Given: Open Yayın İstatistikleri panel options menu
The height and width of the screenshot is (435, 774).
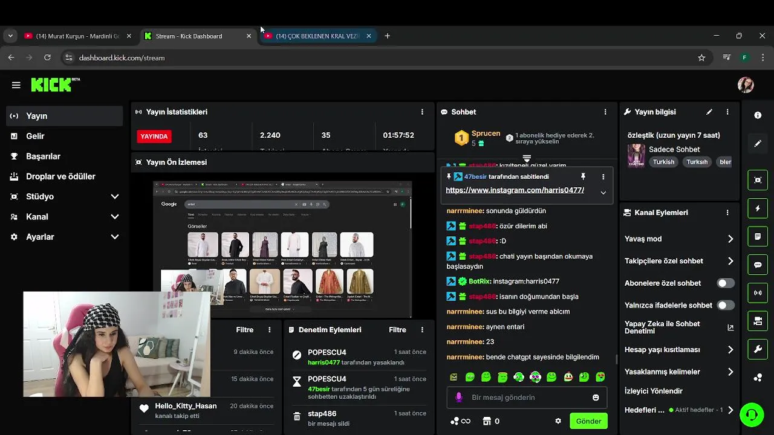Looking at the screenshot, I should [422, 112].
